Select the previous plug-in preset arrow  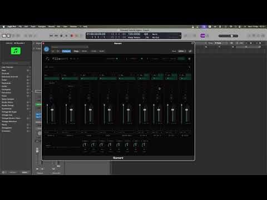click(x=53, y=51)
